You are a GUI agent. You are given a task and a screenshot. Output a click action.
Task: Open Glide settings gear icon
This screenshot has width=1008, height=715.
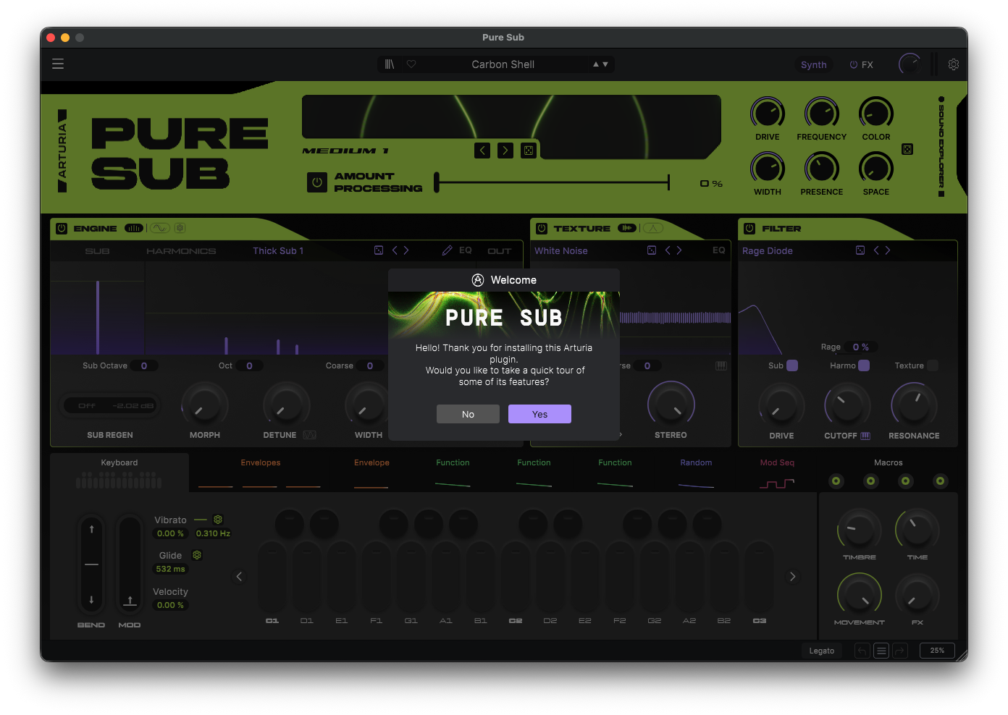196,555
